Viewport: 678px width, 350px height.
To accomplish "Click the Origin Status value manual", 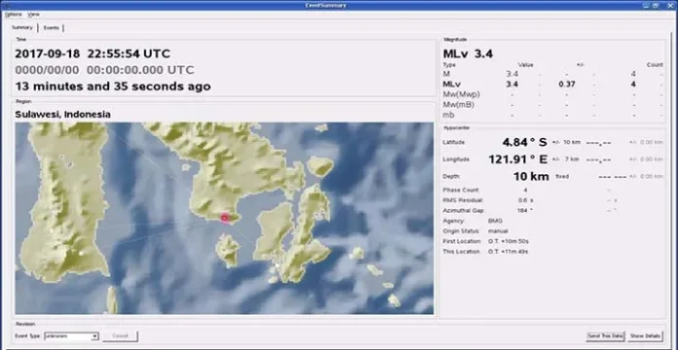I will [x=498, y=230].
